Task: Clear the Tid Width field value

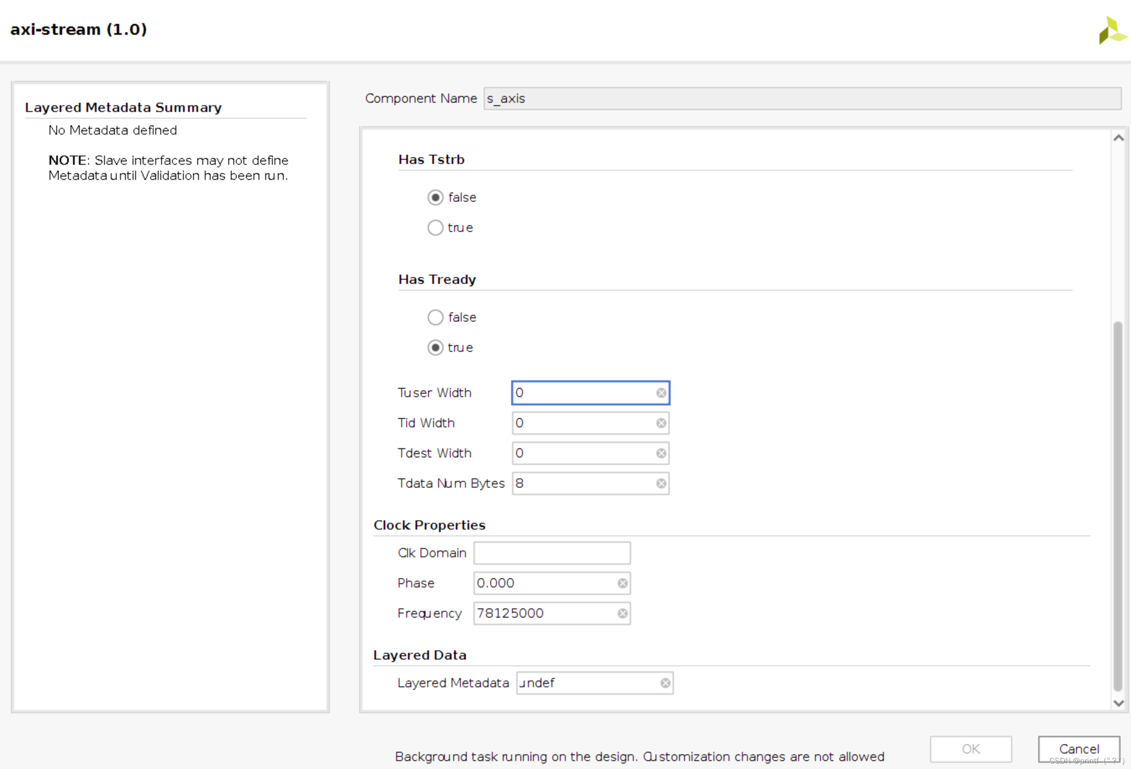Action: [661, 423]
